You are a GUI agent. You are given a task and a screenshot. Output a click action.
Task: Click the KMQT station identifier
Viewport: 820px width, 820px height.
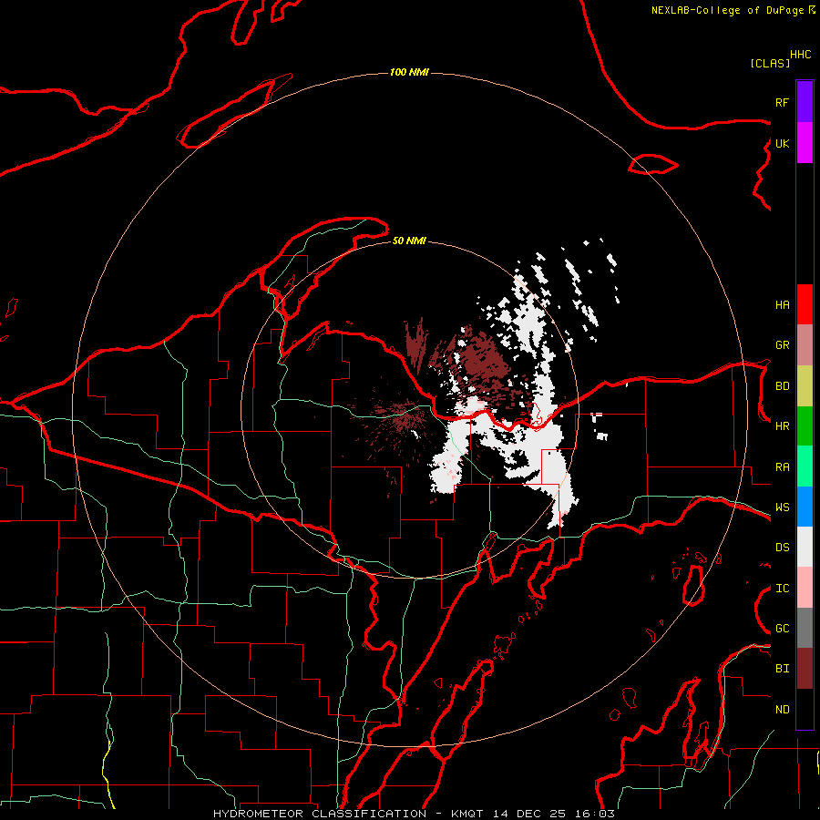click(x=467, y=814)
